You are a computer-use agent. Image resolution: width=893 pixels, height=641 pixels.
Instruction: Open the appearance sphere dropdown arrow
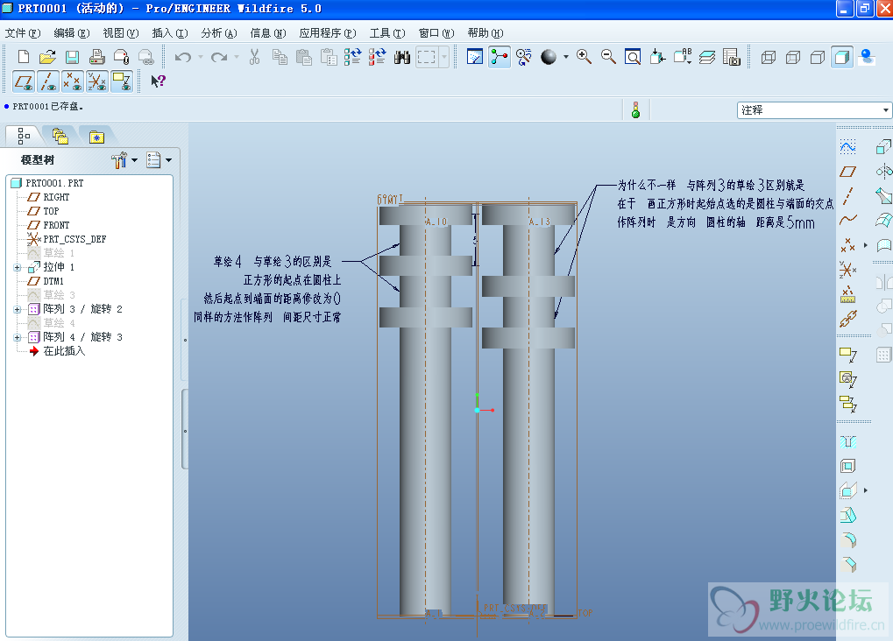point(565,57)
